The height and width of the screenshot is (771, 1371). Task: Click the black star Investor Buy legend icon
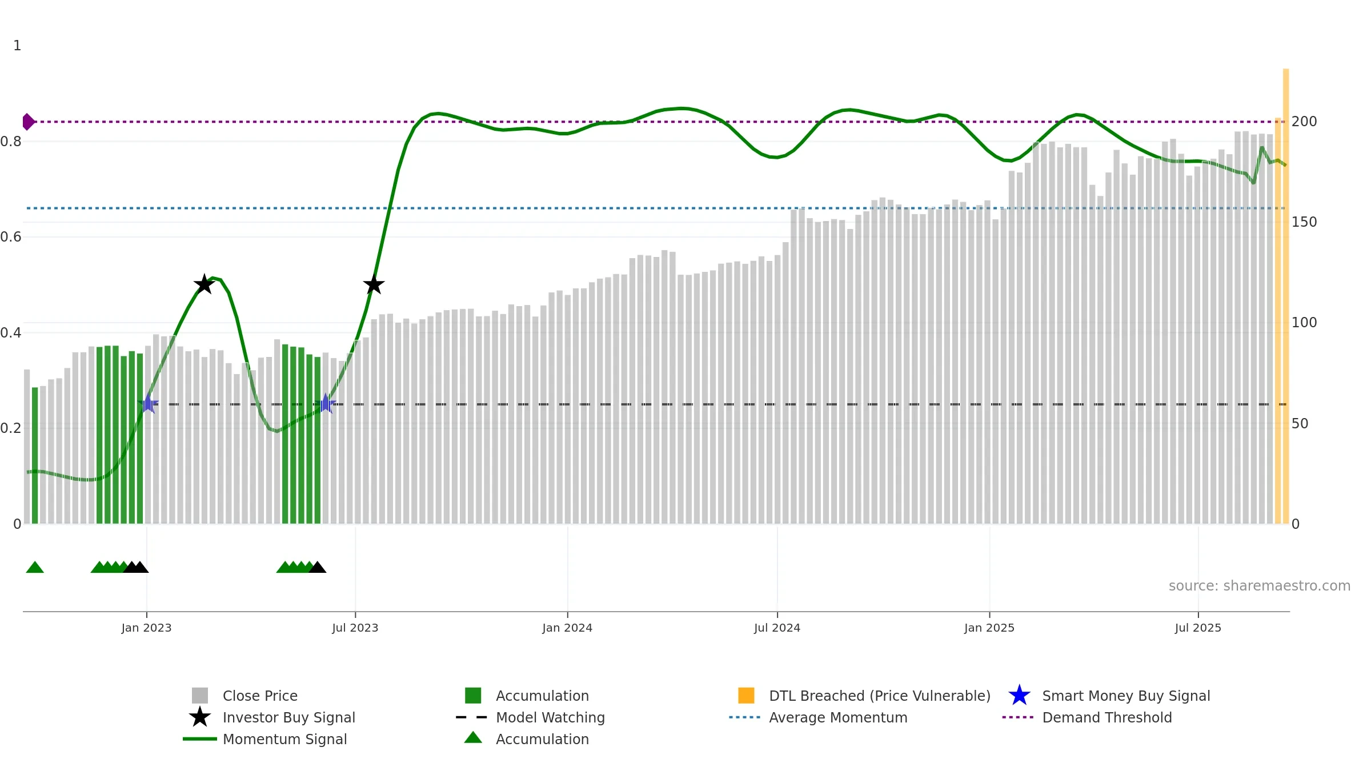click(x=200, y=717)
